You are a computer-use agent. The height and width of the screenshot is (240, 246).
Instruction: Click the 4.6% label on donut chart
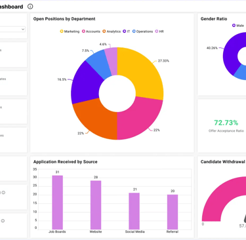pyautogui.click(x=103, y=44)
